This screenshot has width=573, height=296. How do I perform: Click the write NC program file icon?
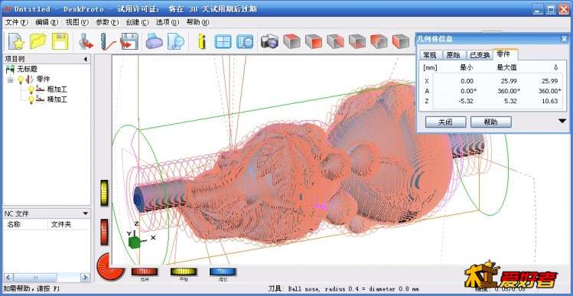(129, 41)
